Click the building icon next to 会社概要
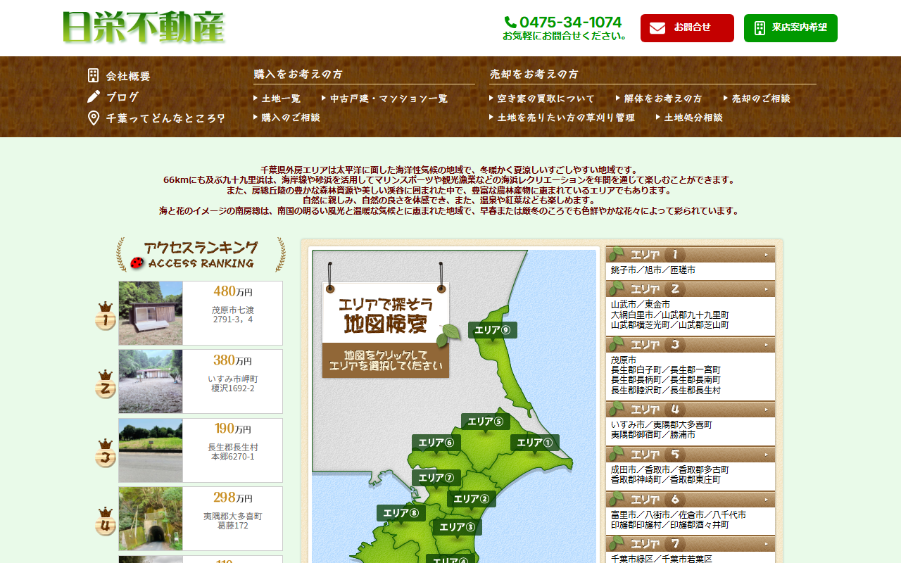 point(93,75)
